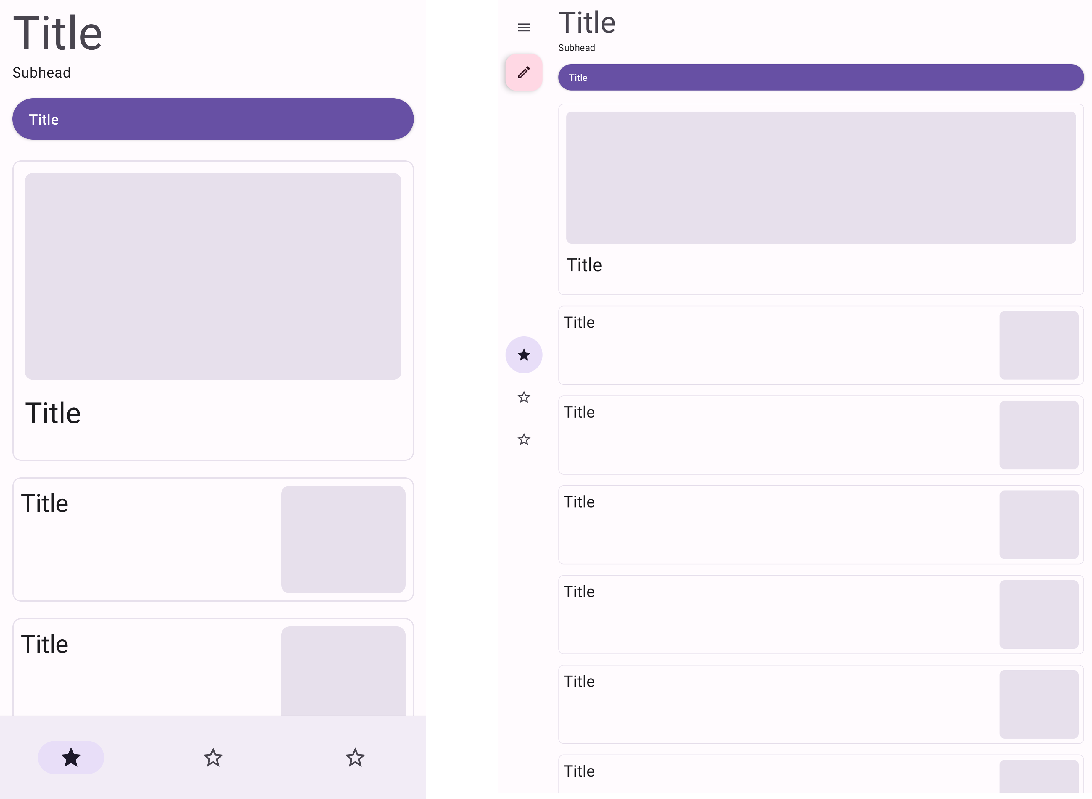Click the Title text in large left card
This screenshot has width=1092, height=799.
(x=53, y=413)
